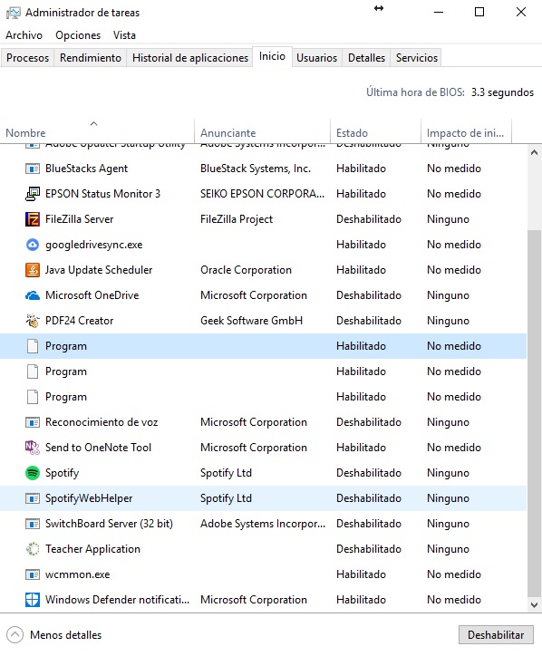Viewport: 542px width, 656px height.
Task: Click the Oracle Corporation publisher cell
Action: coord(247,270)
